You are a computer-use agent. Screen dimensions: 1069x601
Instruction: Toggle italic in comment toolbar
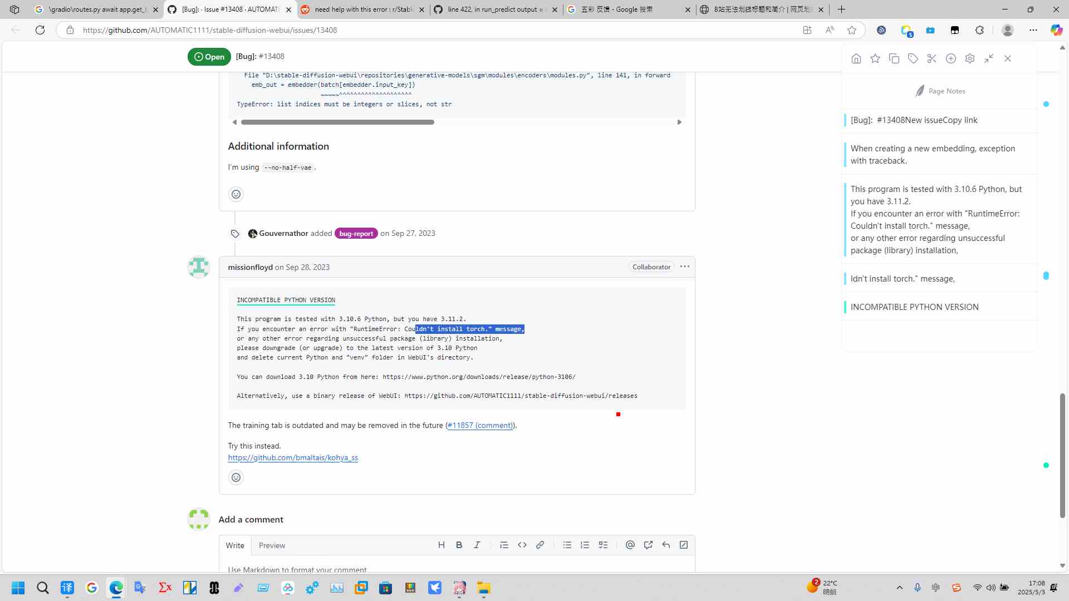tap(477, 545)
